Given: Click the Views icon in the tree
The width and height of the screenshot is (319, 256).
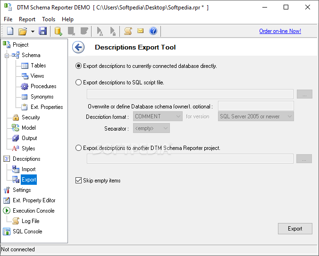Looking at the screenshot, I should point(25,76).
